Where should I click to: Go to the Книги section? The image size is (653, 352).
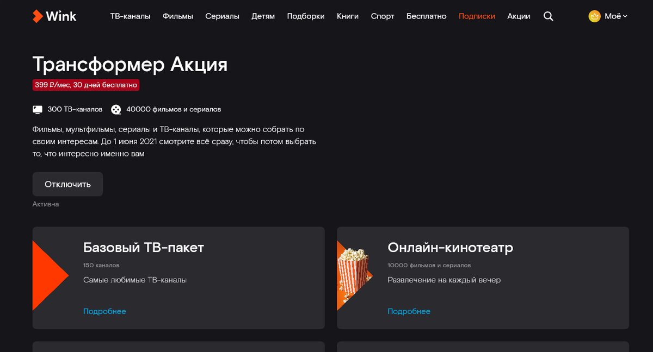tap(348, 16)
